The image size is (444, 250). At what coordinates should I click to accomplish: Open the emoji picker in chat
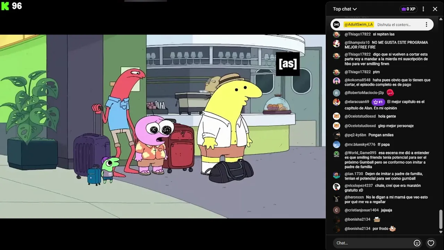[x=417, y=243]
